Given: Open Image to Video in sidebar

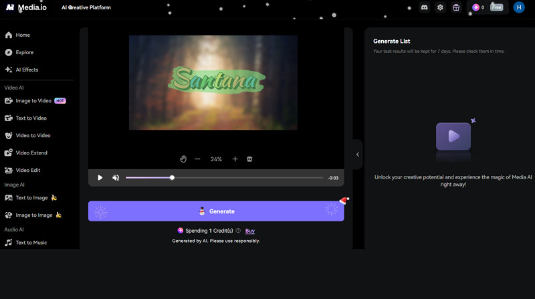Looking at the screenshot, I should pos(33,101).
